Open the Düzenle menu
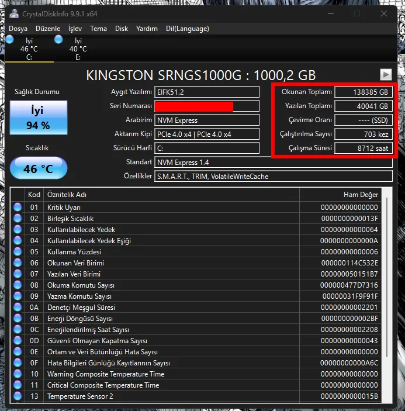 [48, 29]
